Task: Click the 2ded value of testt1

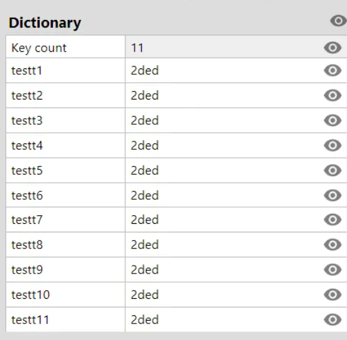Action: point(145,70)
